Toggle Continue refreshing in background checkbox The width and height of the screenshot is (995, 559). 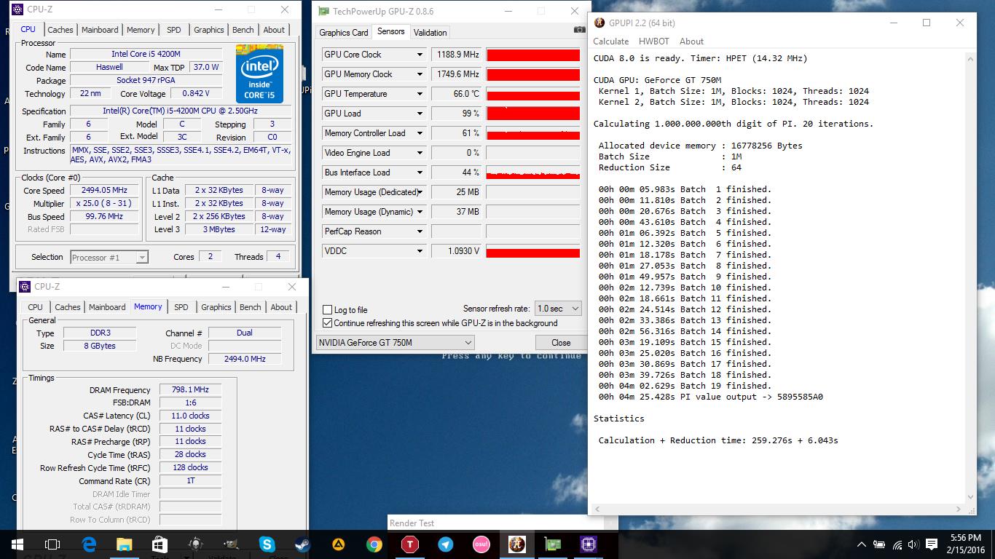328,323
